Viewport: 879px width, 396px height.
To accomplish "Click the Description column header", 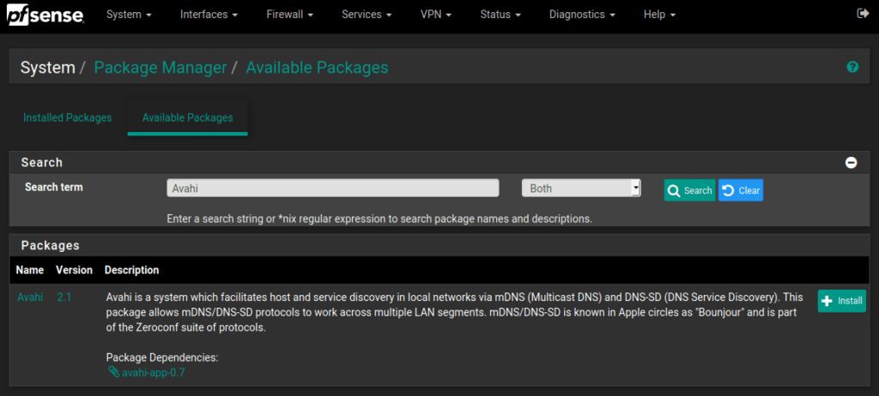I will [131, 270].
